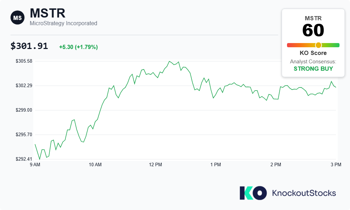Click the MSTR label in the score card

[314, 18]
